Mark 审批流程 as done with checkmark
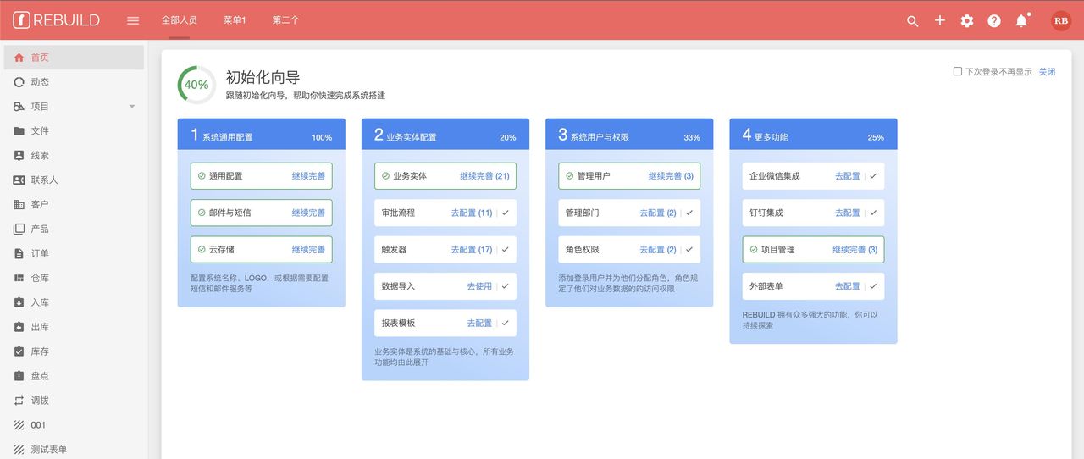 [x=506, y=213]
